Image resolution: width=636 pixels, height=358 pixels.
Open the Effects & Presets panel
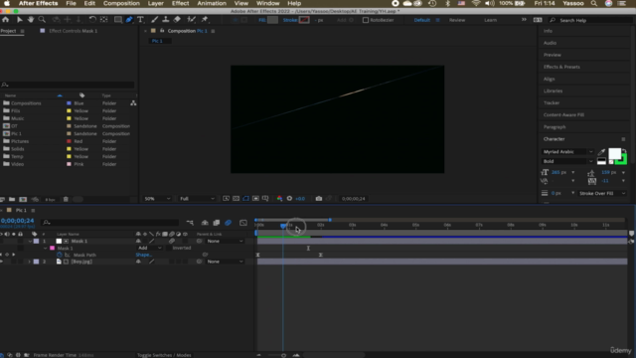tap(561, 67)
